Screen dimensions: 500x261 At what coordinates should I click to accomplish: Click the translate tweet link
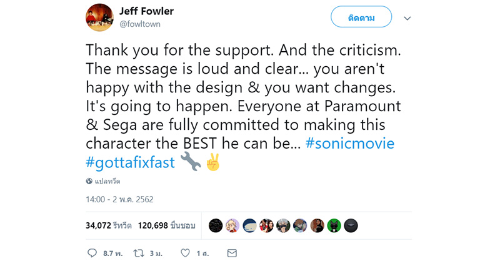108,181
